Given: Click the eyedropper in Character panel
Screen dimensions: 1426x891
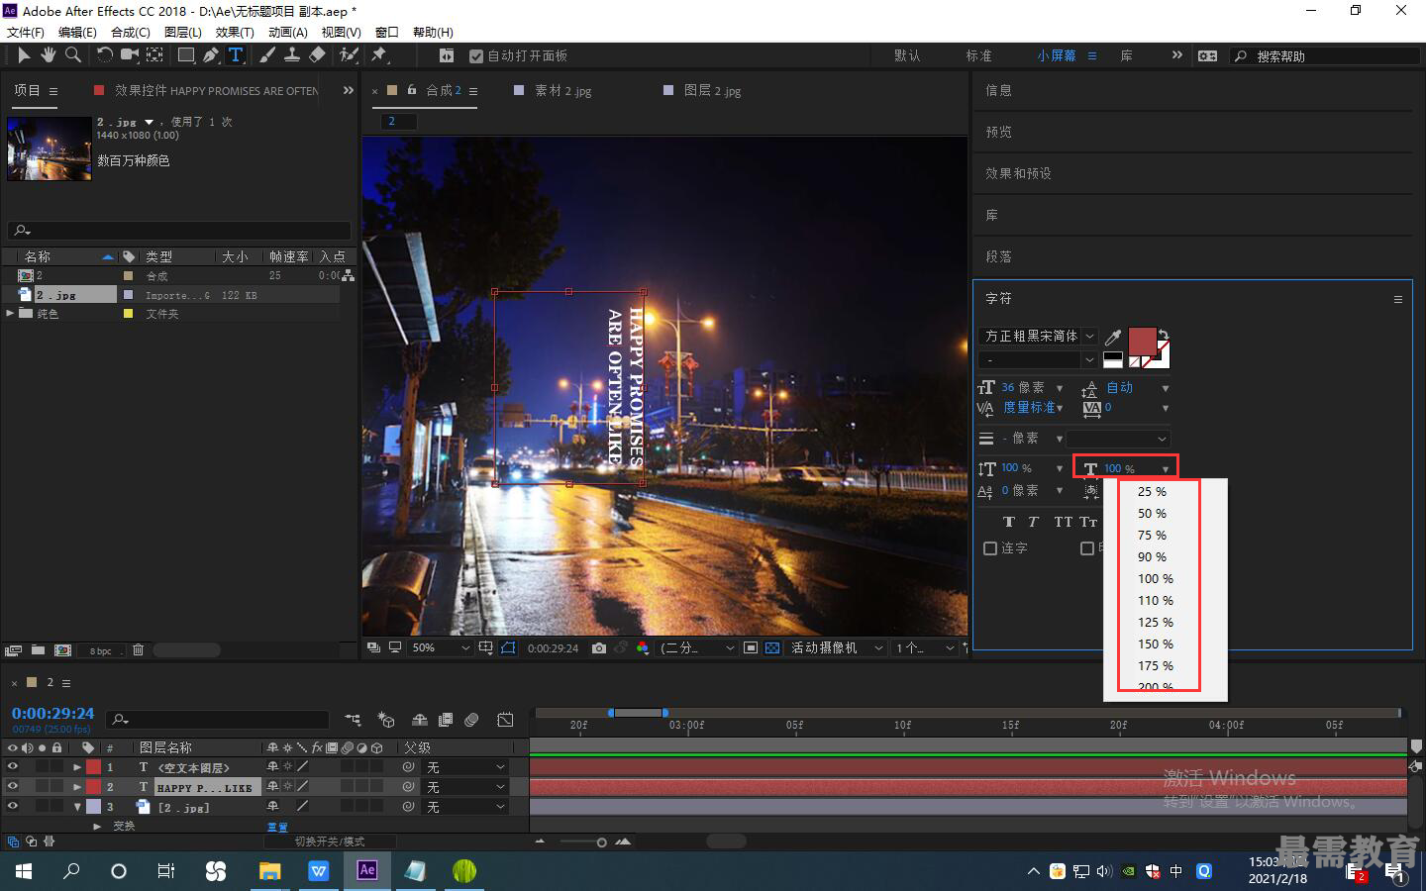Looking at the screenshot, I should tap(1113, 338).
